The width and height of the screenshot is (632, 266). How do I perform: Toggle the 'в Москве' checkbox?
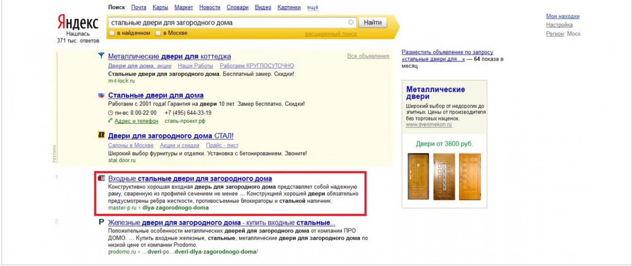click(x=158, y=33)
